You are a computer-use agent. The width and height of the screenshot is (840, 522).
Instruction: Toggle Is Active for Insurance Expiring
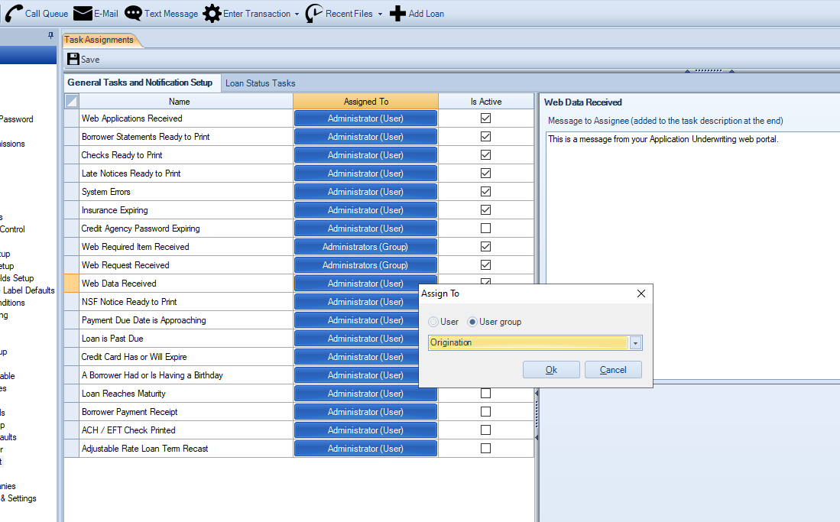[x=486, y=210]
